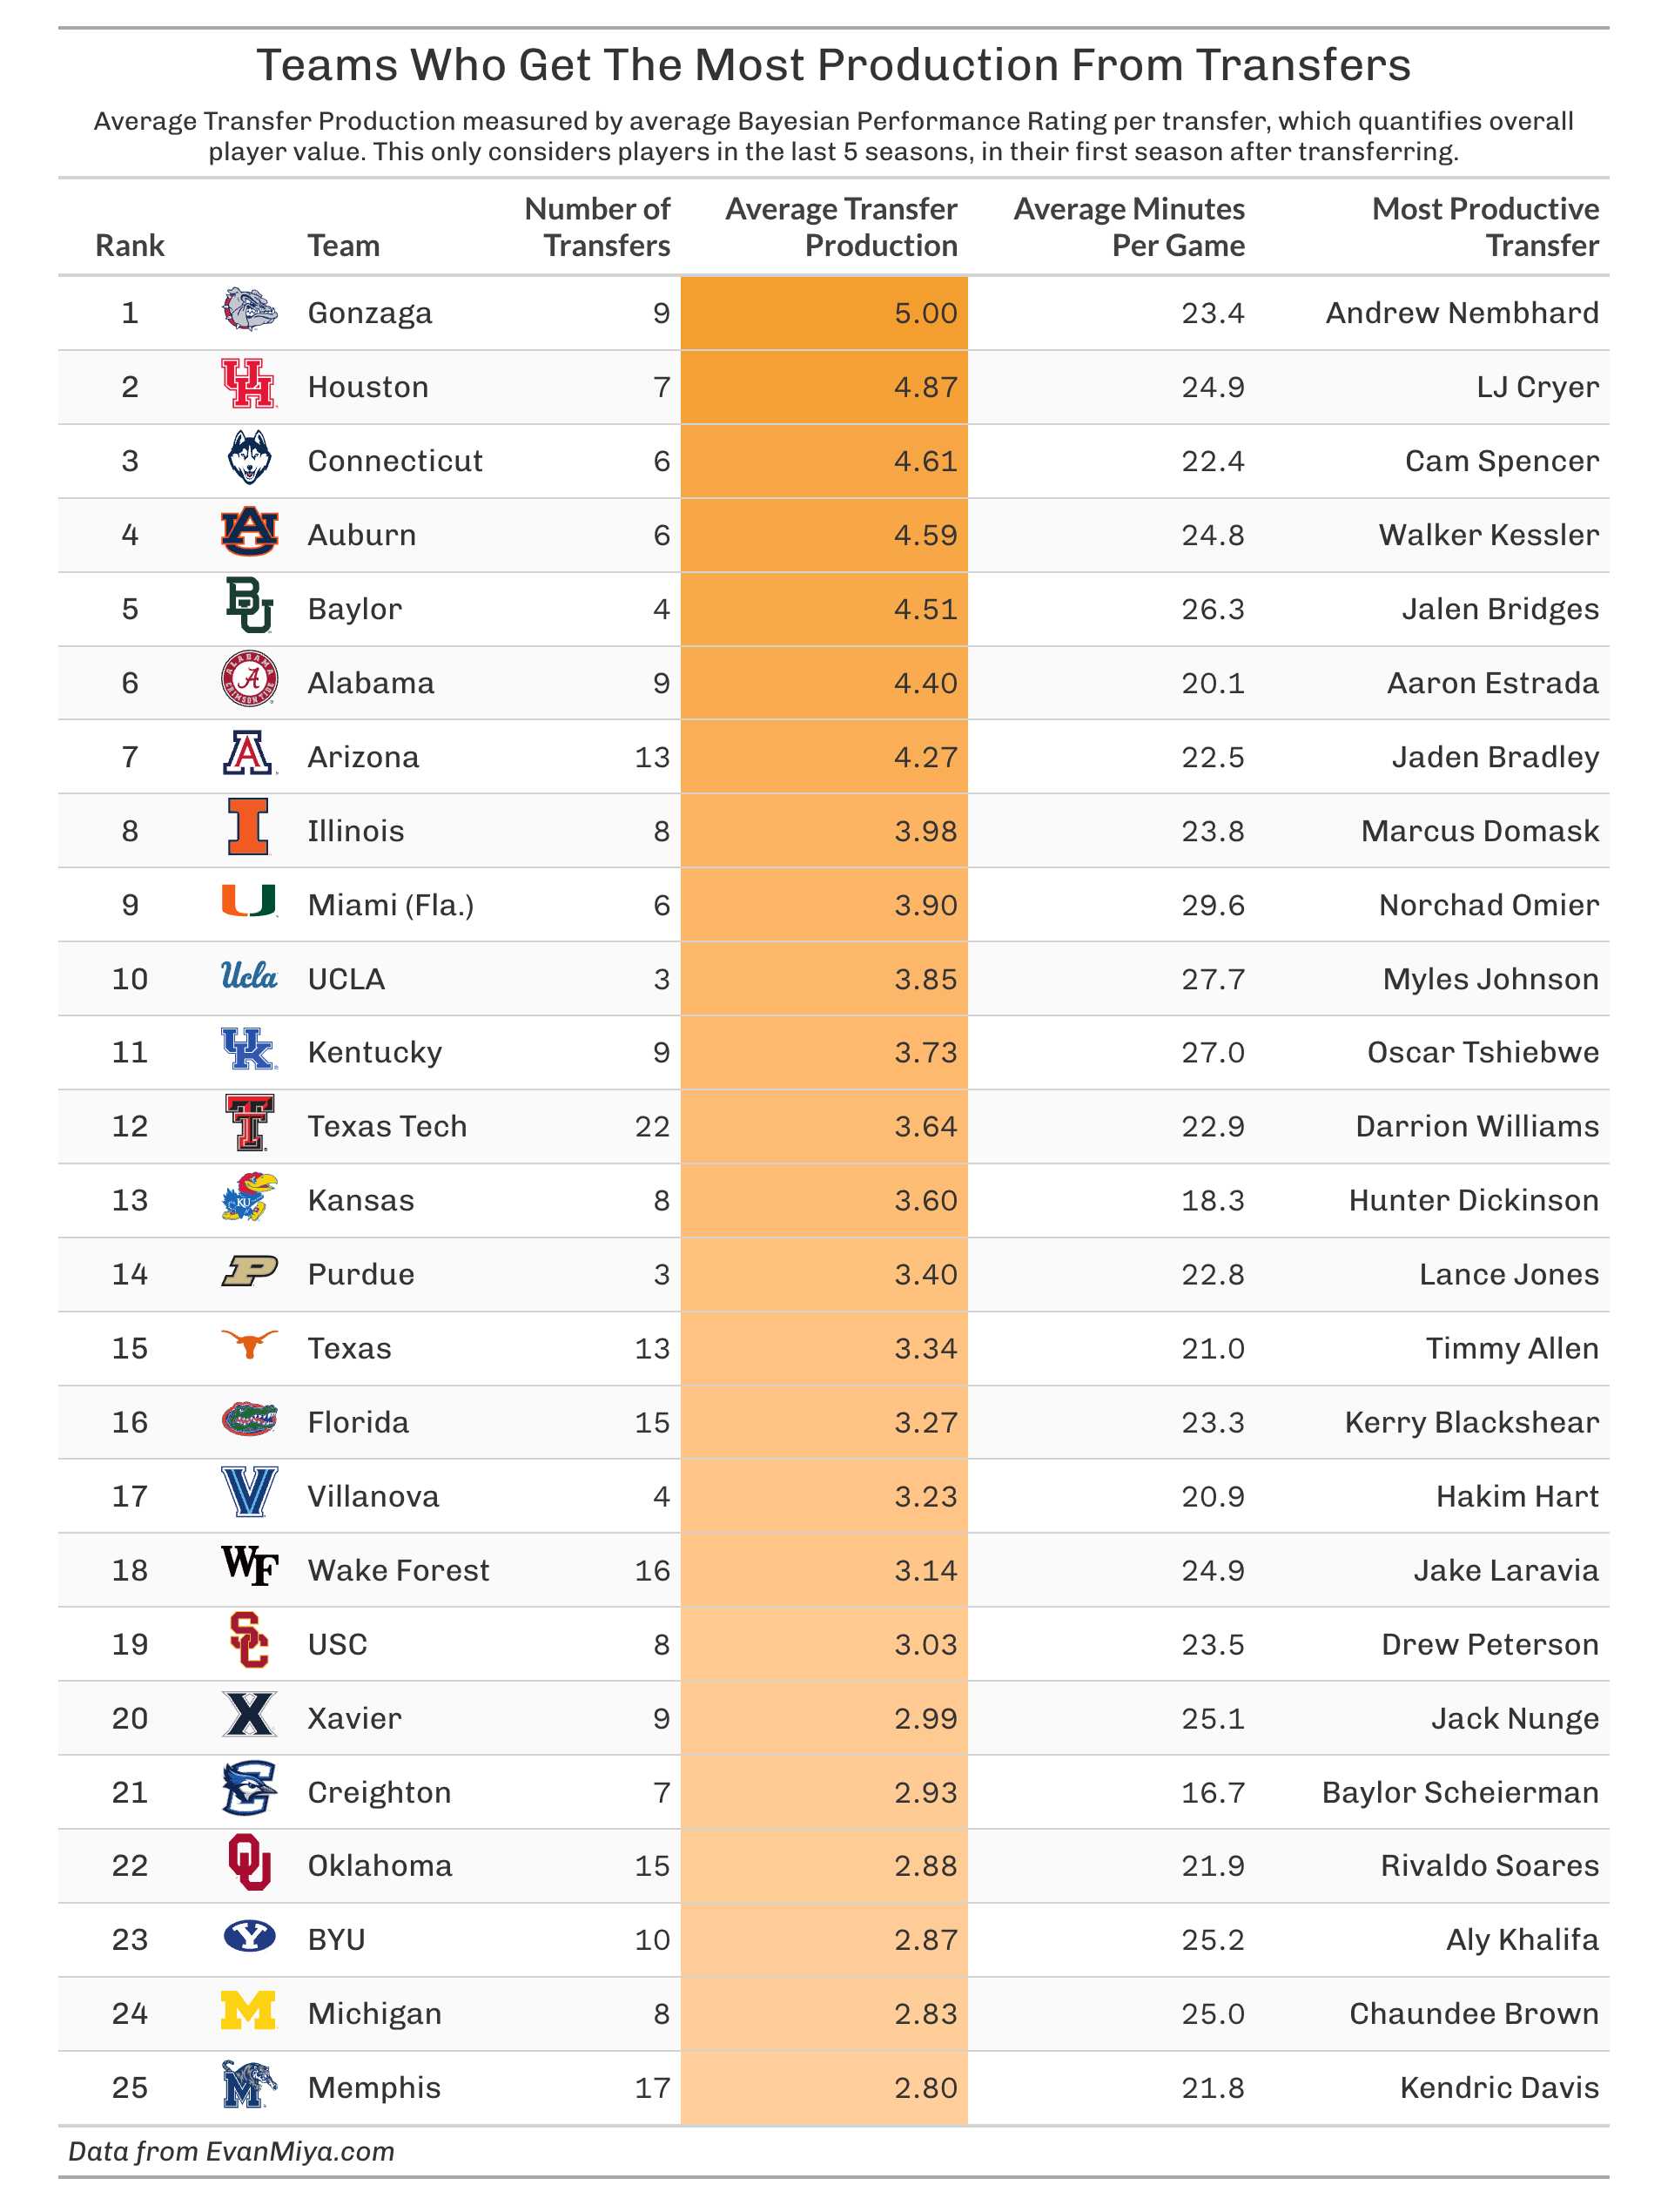Select the Connecticut husky logo
Image resolution: width=1661 pixels, height=2212 pixels.
tap(249, 459)
